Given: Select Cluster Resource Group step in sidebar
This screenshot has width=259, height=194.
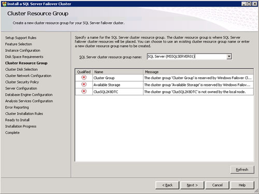Looking at the screenshot, I should tap(26, 63).
